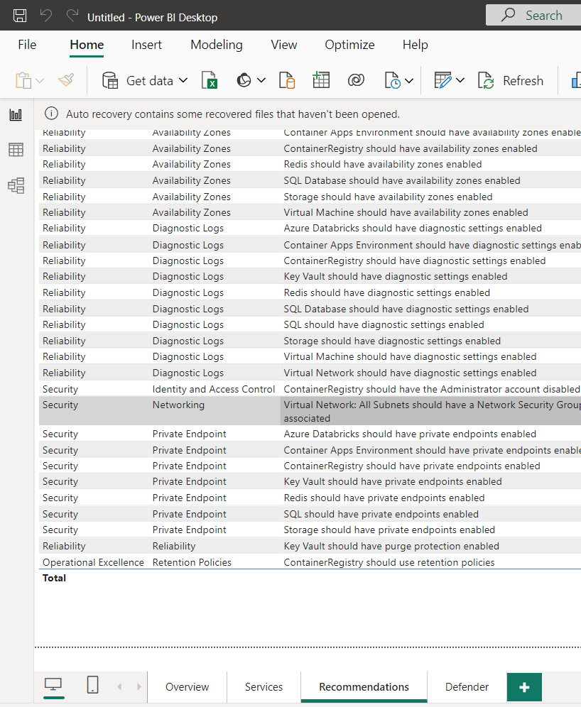
Task: Open the Modeling ribbon tab
Action: click(217, 45)
